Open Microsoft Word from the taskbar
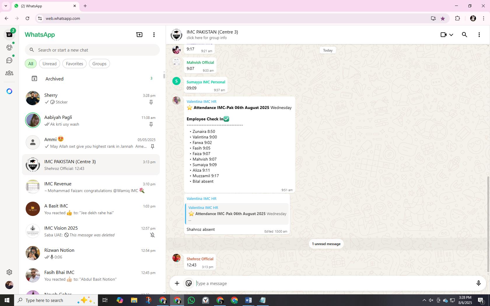This screenshot has width=490, height=306. pyautogui.click(x=249, y=300)
